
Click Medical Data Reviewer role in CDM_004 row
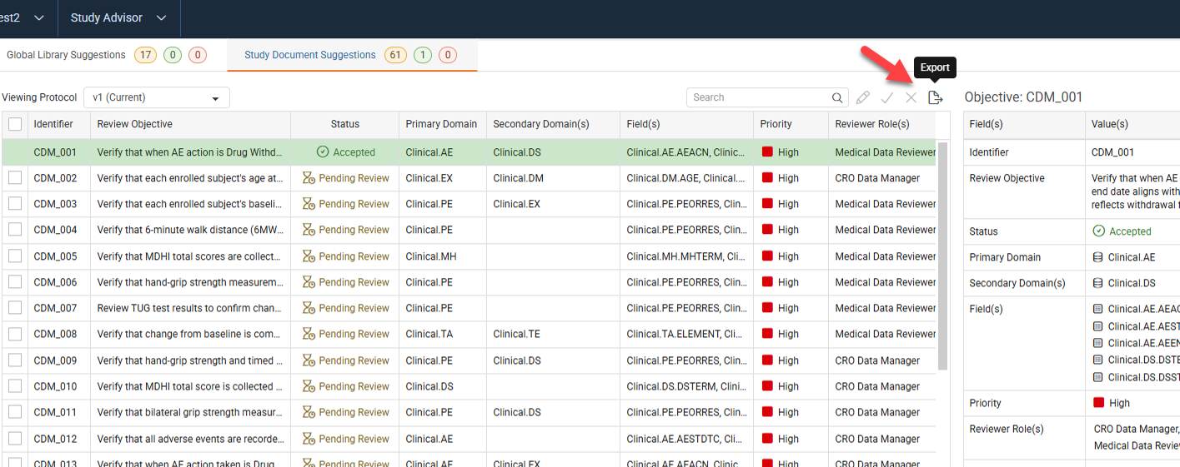click(x=886, y=230)
